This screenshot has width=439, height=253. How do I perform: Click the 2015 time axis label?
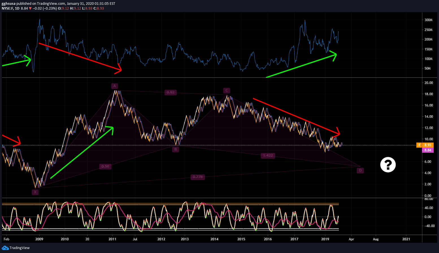click(x=241, y=239)
